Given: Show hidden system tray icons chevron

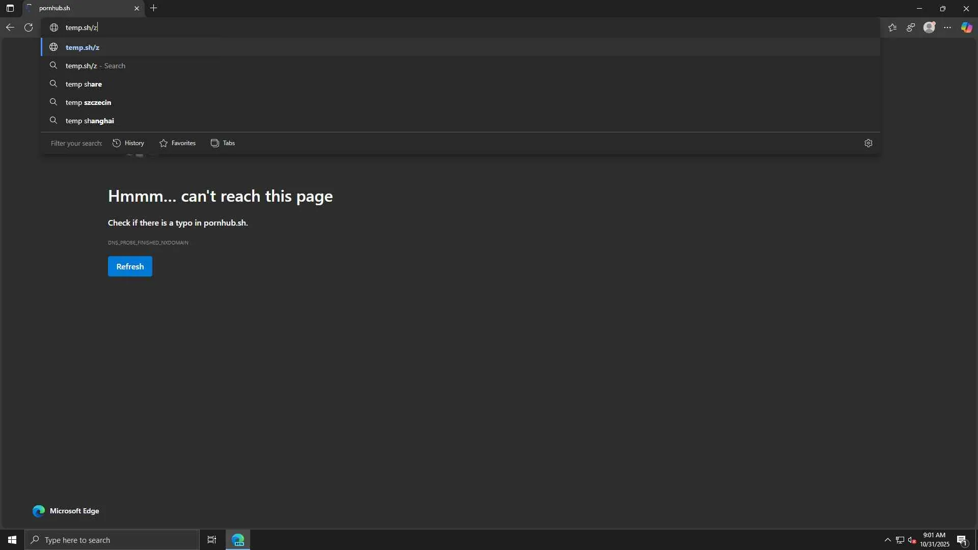Looking at the screenshot, I should coord(887,540).
